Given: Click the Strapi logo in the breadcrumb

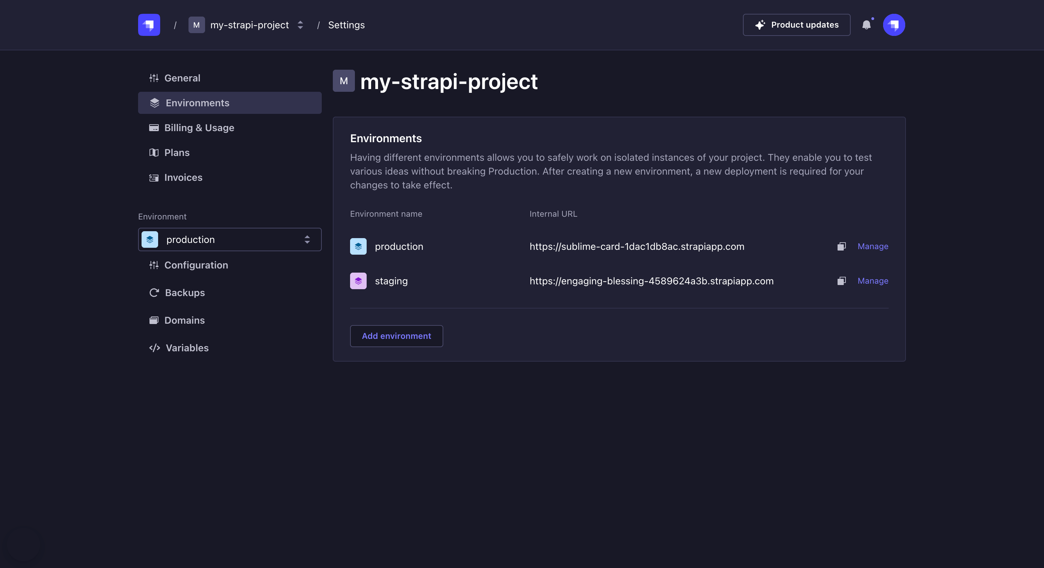Looking at the screenshot, I should (148, 25).
